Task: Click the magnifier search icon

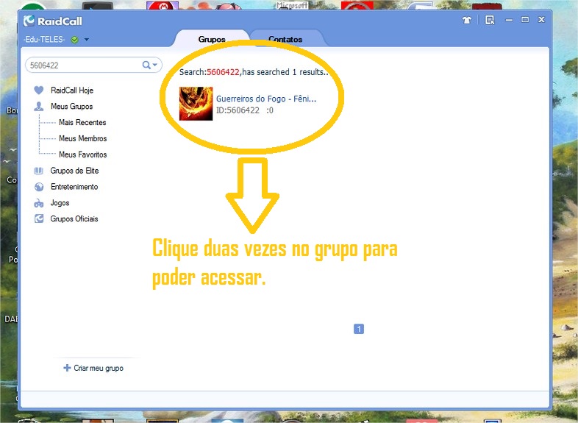Action: [x=146, y=65]
